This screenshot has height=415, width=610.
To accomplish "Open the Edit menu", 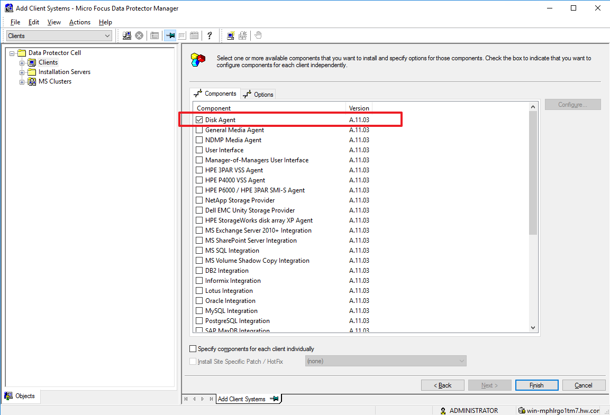I will pyautogui.click(x=33, y=22).
